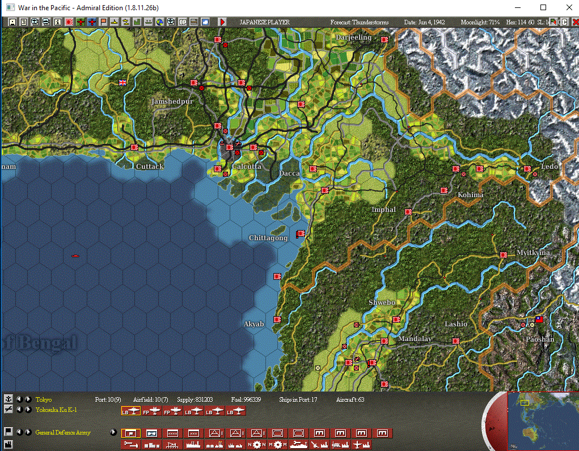Image resolution: width=579 pixels, height=451 pixels.
Task: Go to next base after Tokyo
Action: click(x=28, y=399)
